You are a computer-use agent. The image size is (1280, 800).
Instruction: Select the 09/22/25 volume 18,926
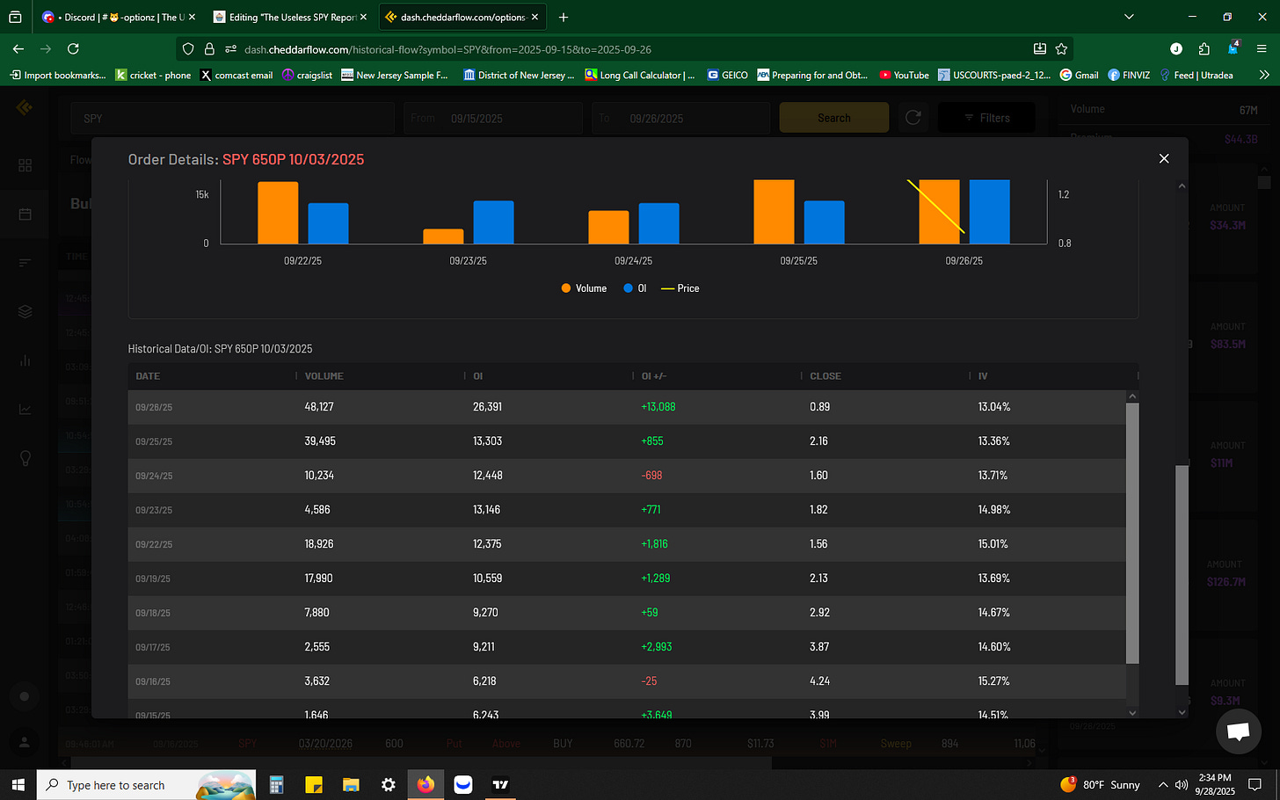coord(319,544)
